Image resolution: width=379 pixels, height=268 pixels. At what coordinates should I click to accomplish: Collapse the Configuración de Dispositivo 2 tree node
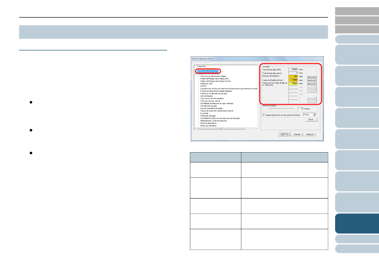pyautogui.click(x=196, y=74)
